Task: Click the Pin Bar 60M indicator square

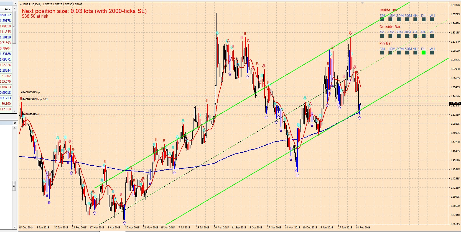Action: (x=407, y=53)
